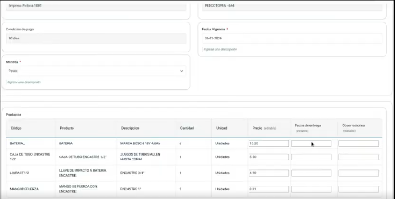Click Observaciones field for MANGODEFUERZA row
Viewport: 395px width, 199px height.
(x=358, y=189)
